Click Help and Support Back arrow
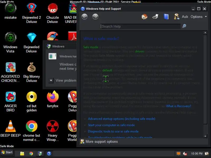The image size is (211, 158). coord(84,17)
